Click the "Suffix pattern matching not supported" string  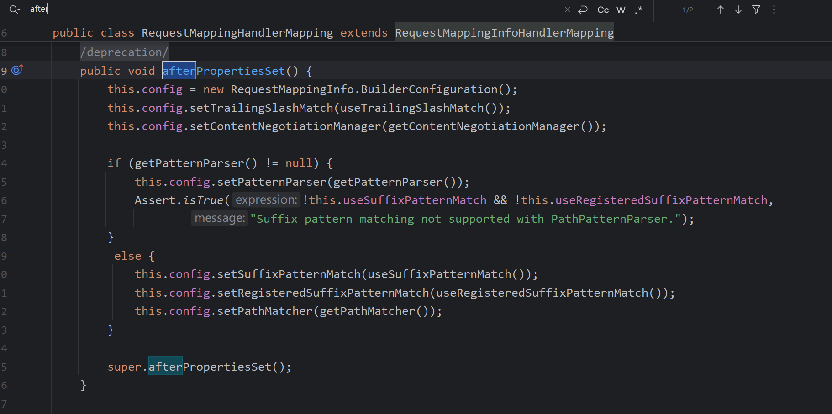click(466, 219)
